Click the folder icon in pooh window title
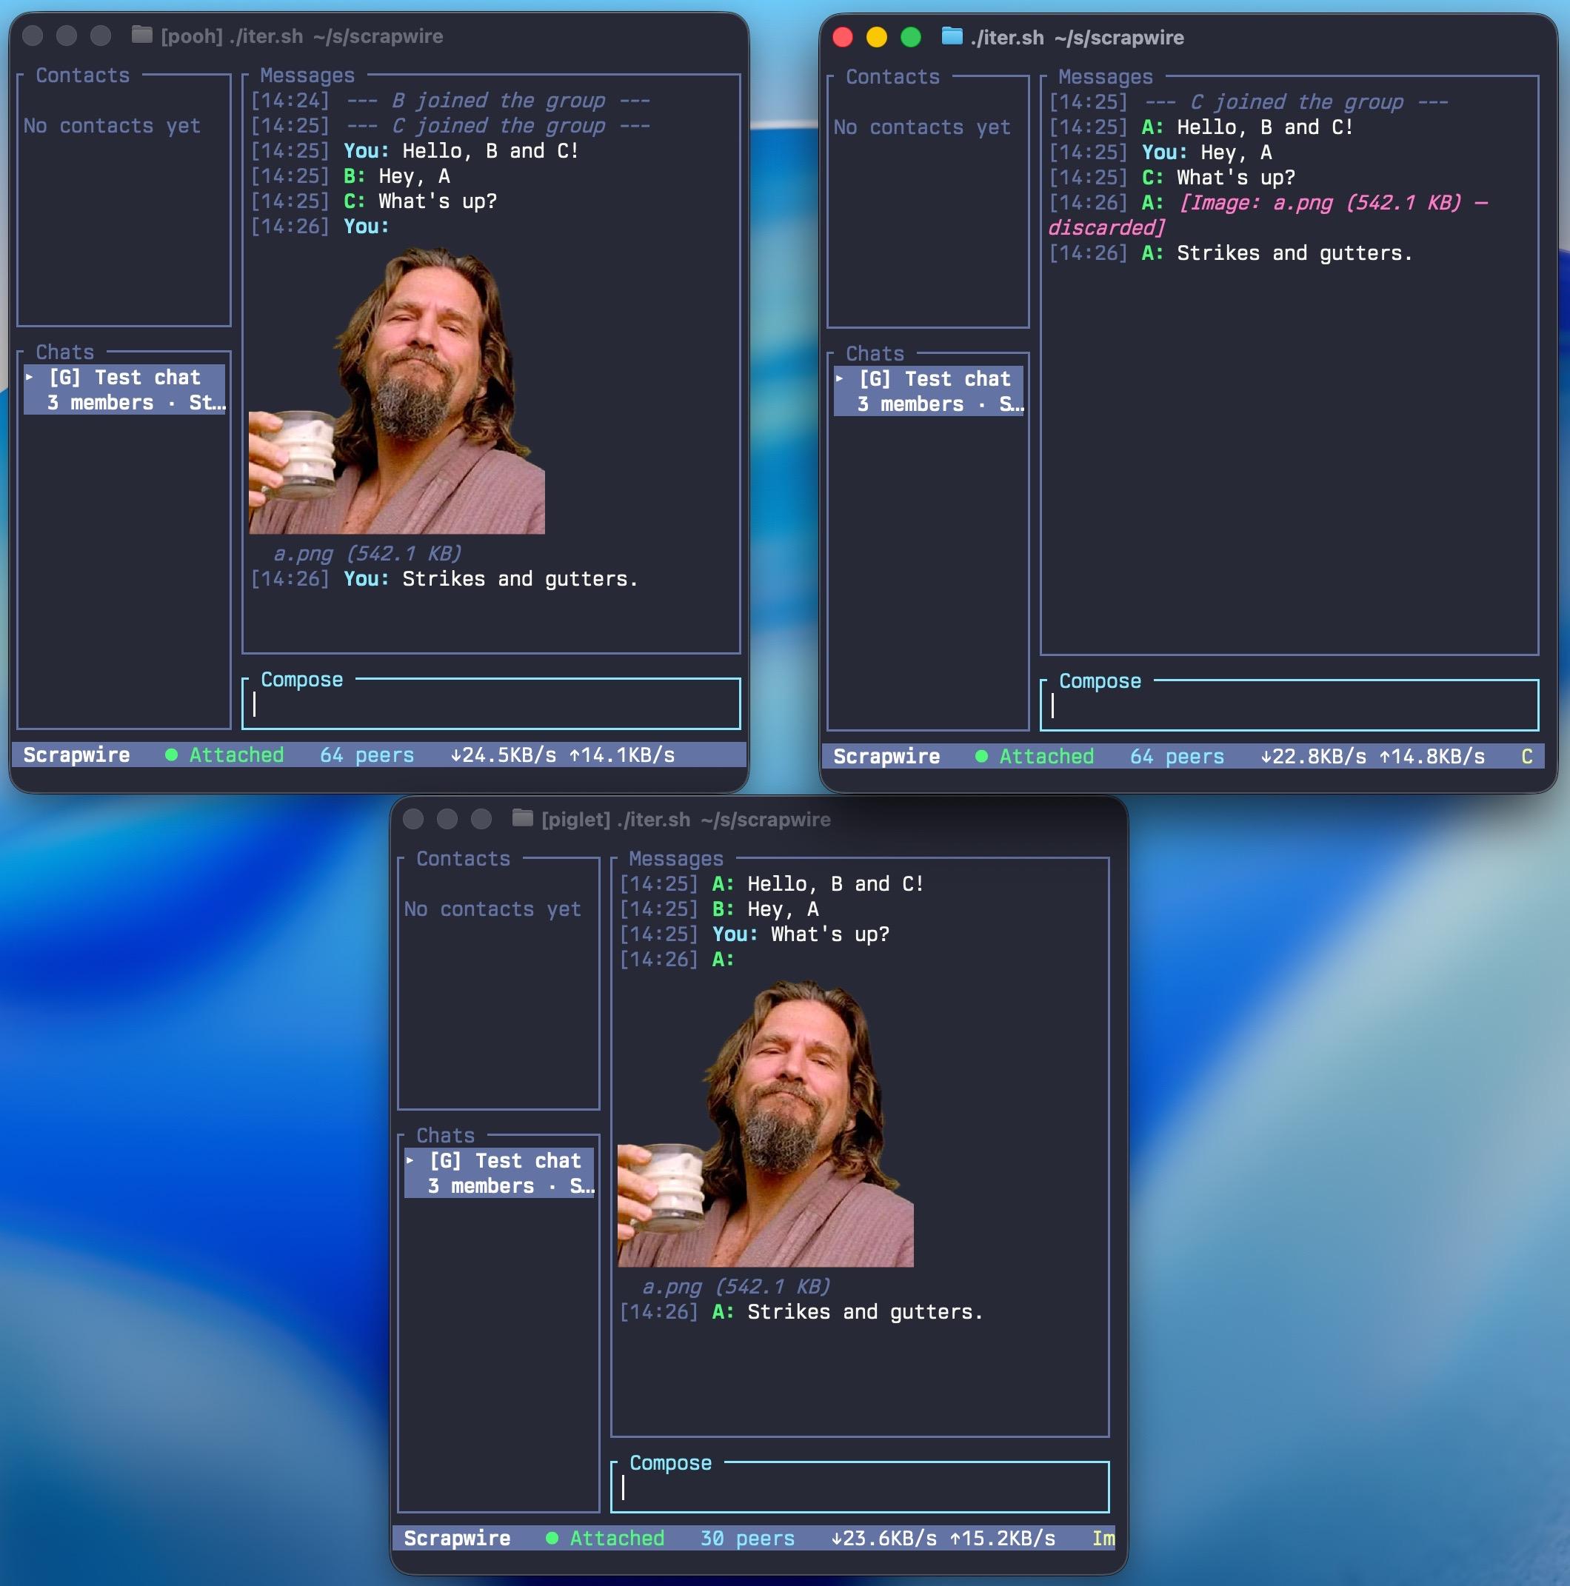 [x=142, y=36]
